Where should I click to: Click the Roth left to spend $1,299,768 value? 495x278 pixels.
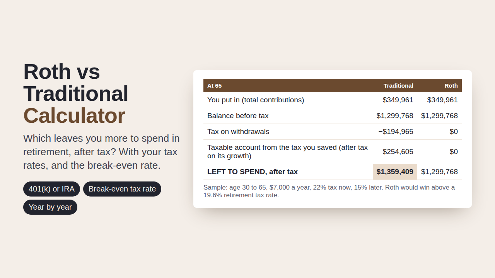pyautogui.click(x=439, y=172)
